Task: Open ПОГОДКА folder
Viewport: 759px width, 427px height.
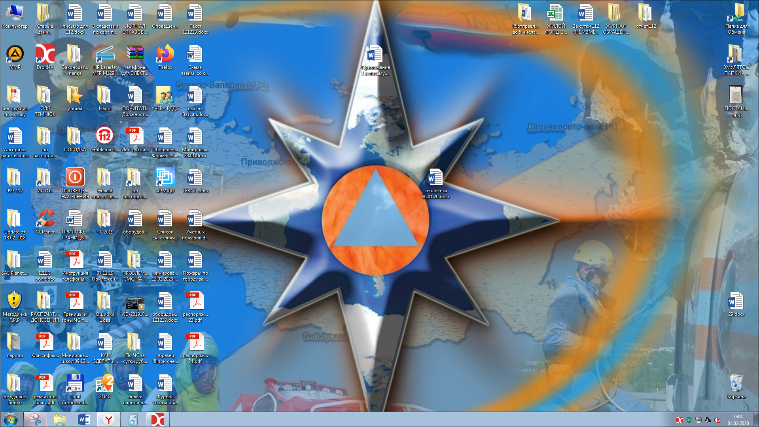Action: [x=75, y=140]
